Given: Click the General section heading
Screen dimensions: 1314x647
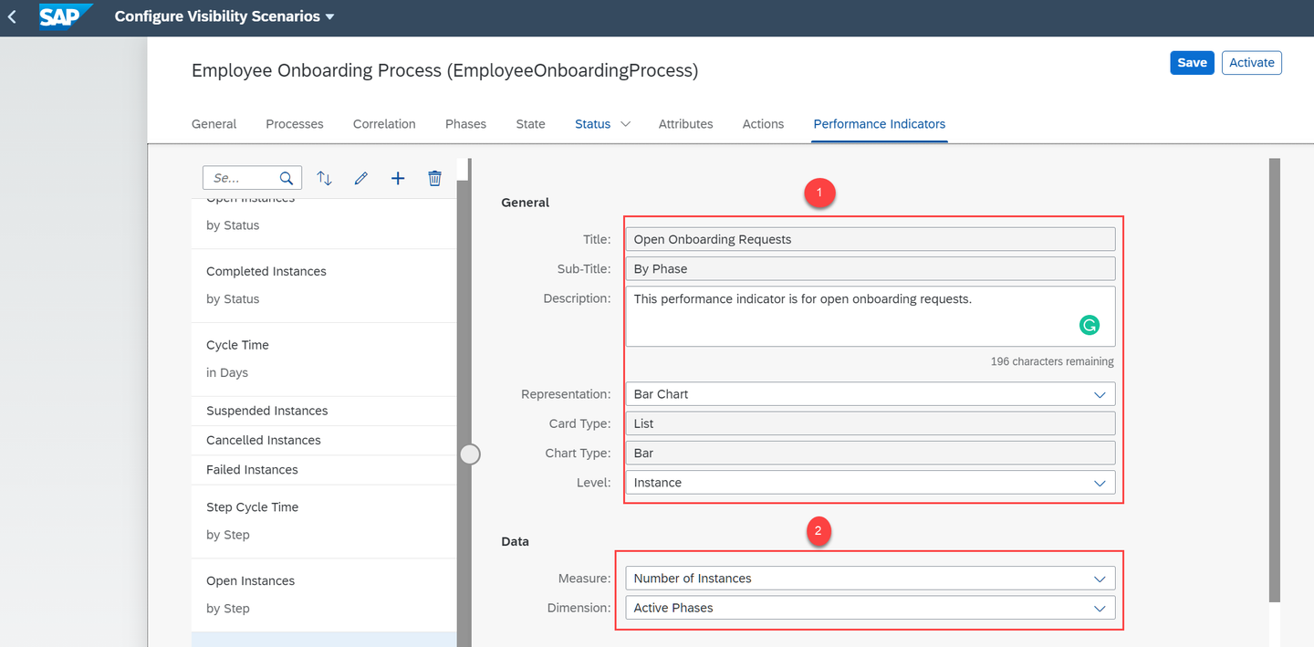Looking at the screenshot, I should click(x=526, y=203).
